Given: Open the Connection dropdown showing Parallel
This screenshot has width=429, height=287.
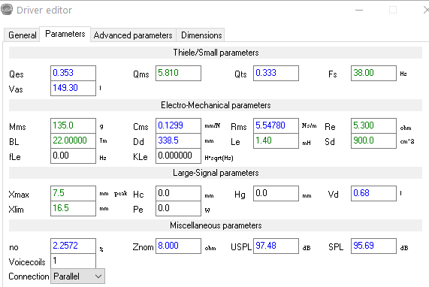Looking at the screenshot, I should (77, 276).
